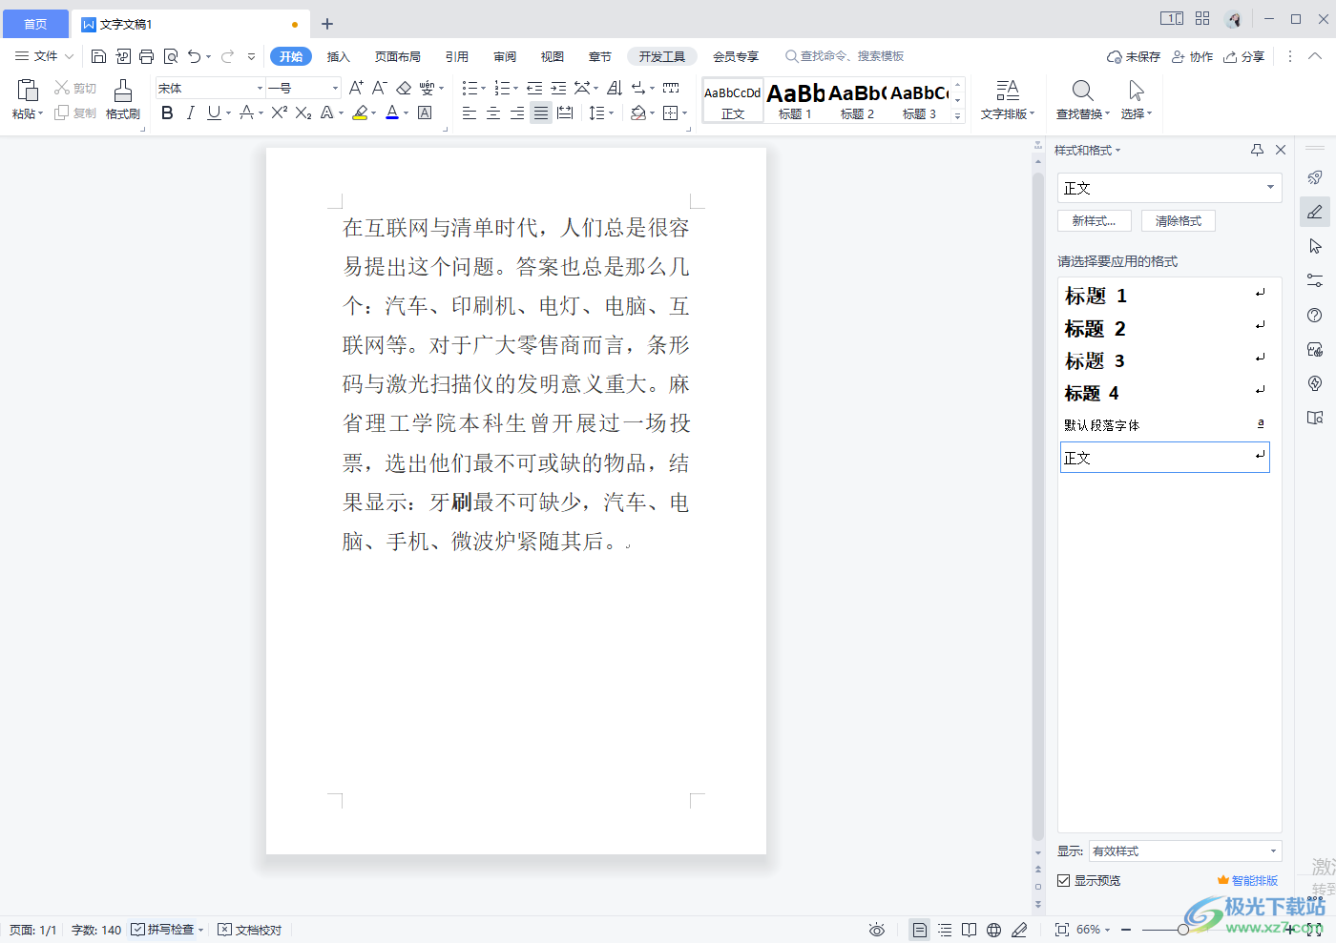Screen dimensions: 1336x943
Task: Select the Format Painter (格式刷) tool
Action: (x=123, y=99)
